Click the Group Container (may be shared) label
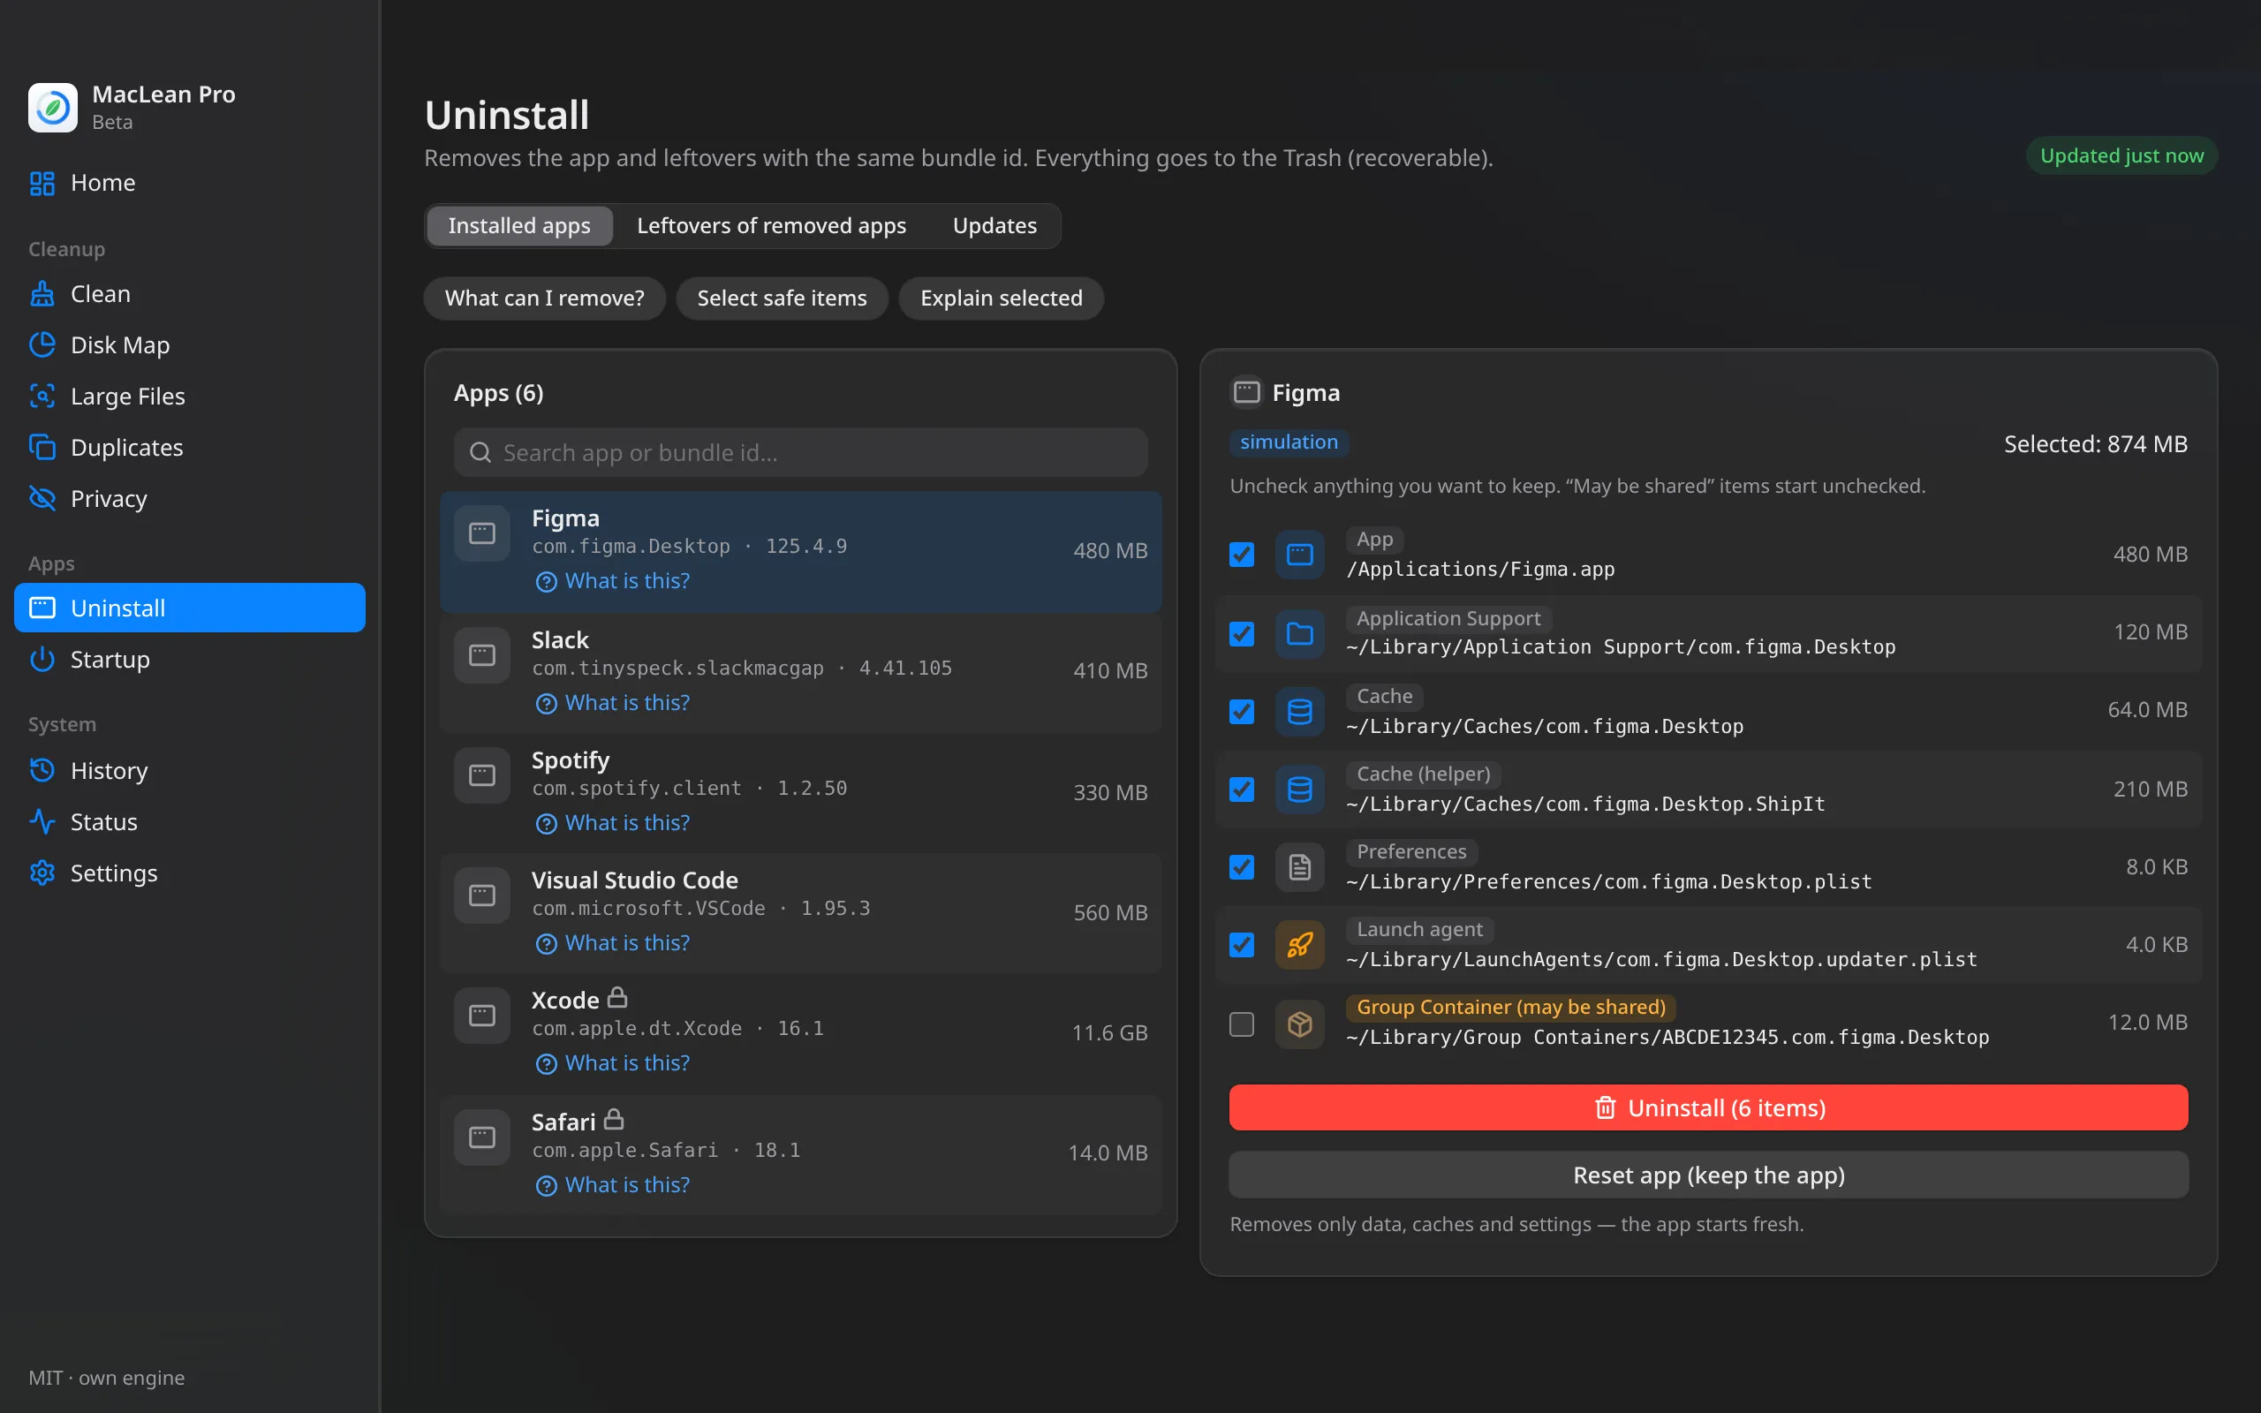Screen dimensions: 2261x1413 (x=1511, y=1008)
